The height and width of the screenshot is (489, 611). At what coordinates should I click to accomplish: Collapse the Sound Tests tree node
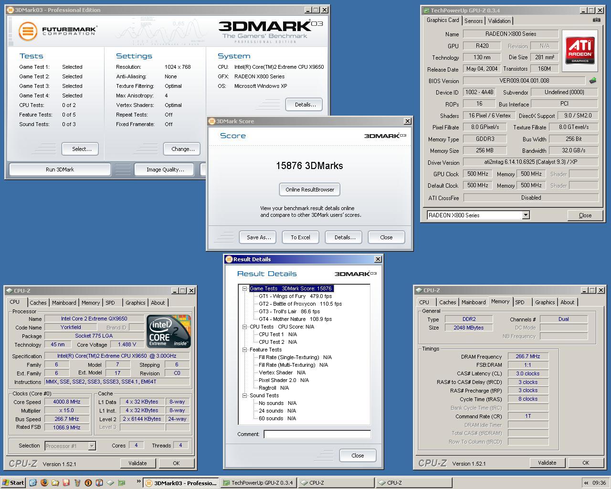pyautogui.click(x=244, y=395)
